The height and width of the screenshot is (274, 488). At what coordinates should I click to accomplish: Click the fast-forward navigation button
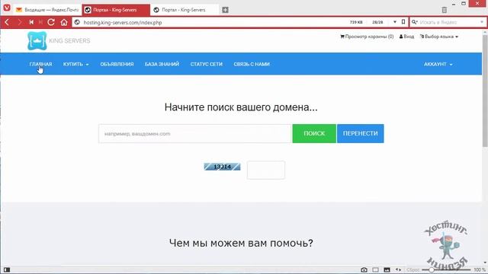coord(40,22)
